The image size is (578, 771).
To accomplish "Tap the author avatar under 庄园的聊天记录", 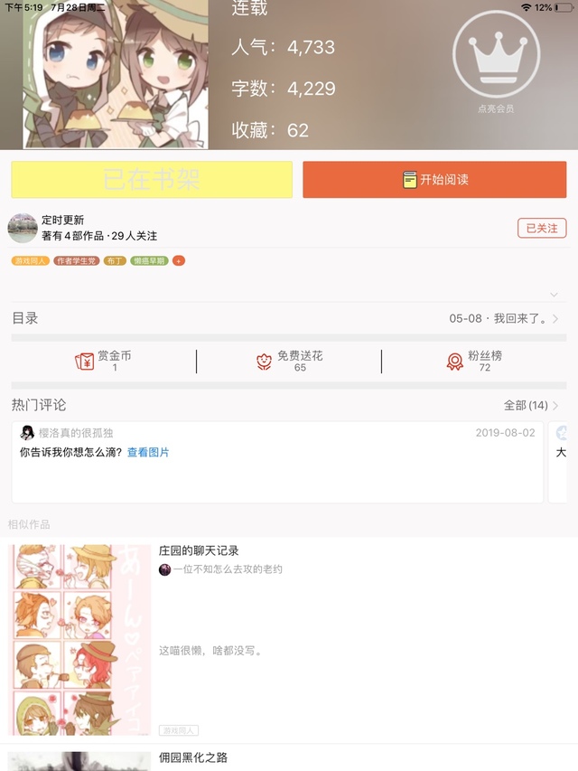I will (x=164, y=569).
